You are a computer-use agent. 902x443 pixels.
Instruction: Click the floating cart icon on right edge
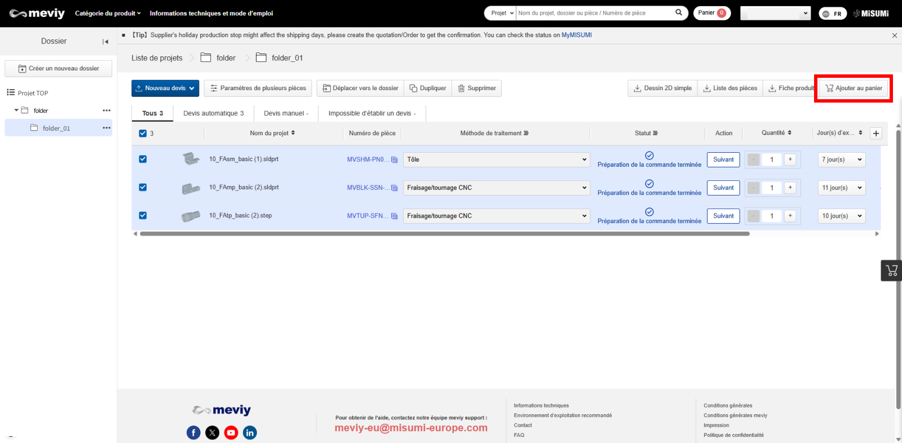click(x=891, y=271)
